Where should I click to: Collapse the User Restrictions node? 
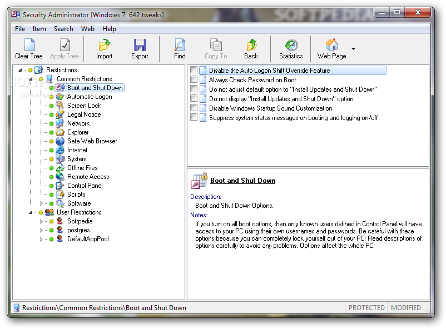[x=31, y=212]
